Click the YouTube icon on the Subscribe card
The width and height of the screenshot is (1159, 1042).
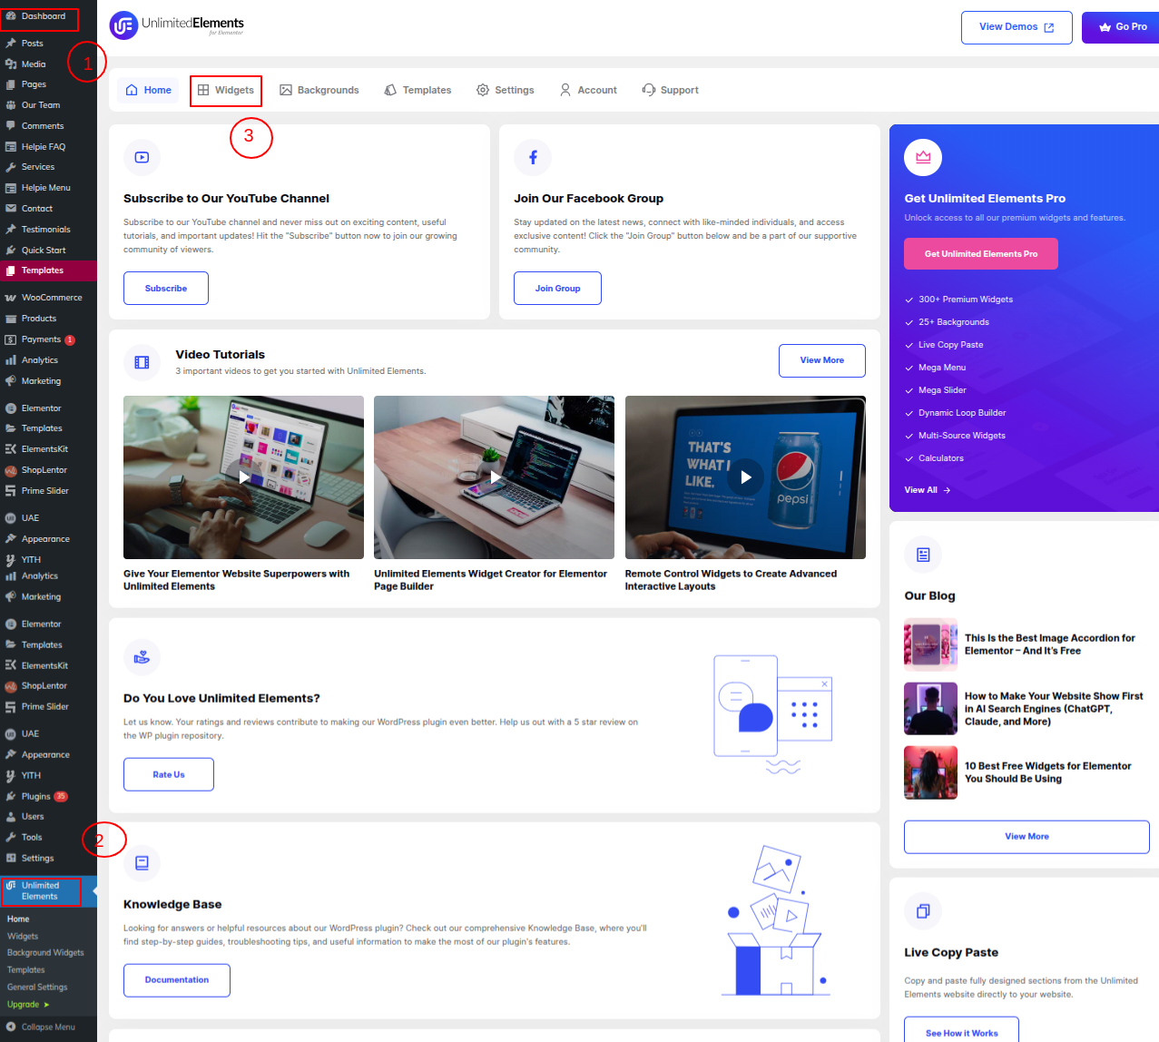pos(142,158)
